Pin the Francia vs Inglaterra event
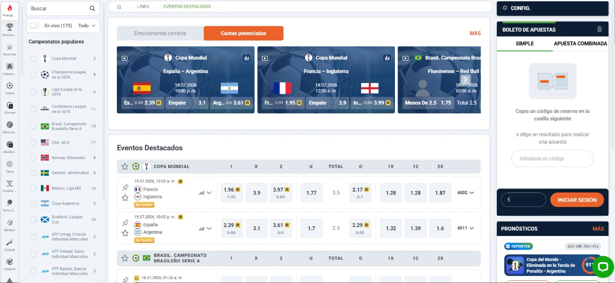 point(125,188)
